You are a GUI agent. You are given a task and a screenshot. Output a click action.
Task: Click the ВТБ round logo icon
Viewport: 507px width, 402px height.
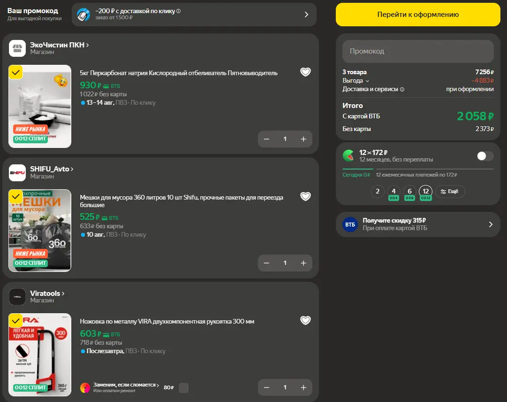point(350,224)
